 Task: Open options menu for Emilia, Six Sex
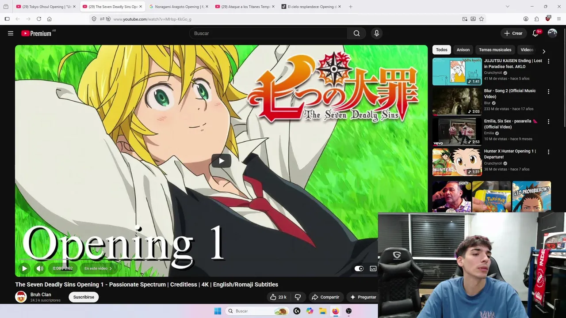pos(549,121)
